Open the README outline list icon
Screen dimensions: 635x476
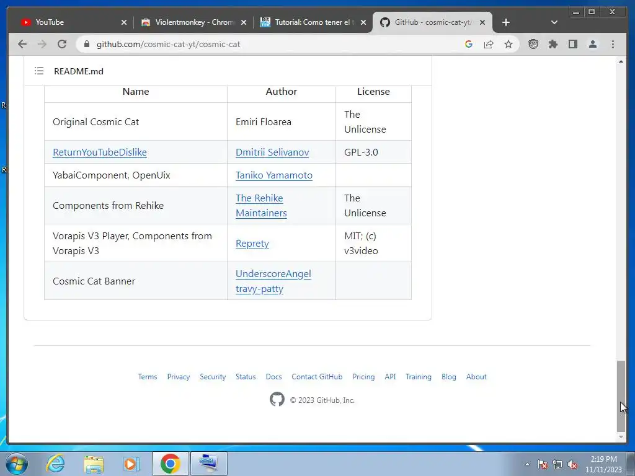(39, 71)
